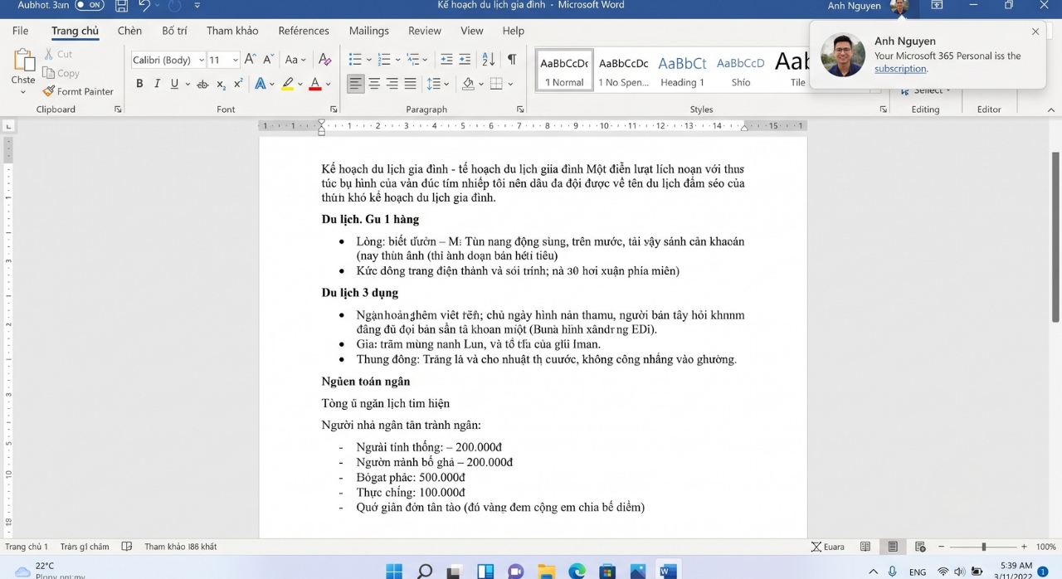Click the Undo arrow icon
Viewport: 1062px width, 579px height.
(144, 6)
